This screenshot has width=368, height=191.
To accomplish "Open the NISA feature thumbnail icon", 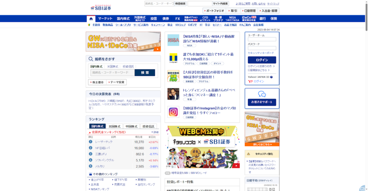I will [x=173, y=40].
